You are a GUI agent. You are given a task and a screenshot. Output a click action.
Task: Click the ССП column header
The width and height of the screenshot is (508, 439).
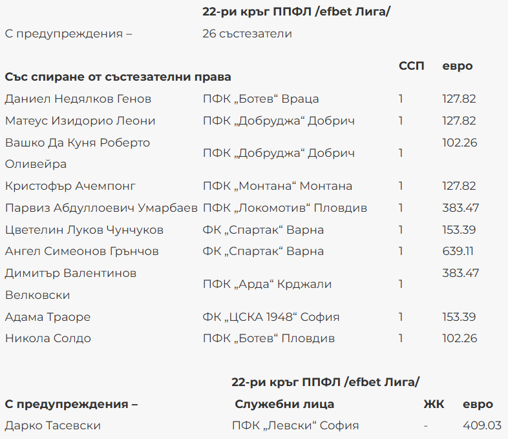tap(412, 66)
